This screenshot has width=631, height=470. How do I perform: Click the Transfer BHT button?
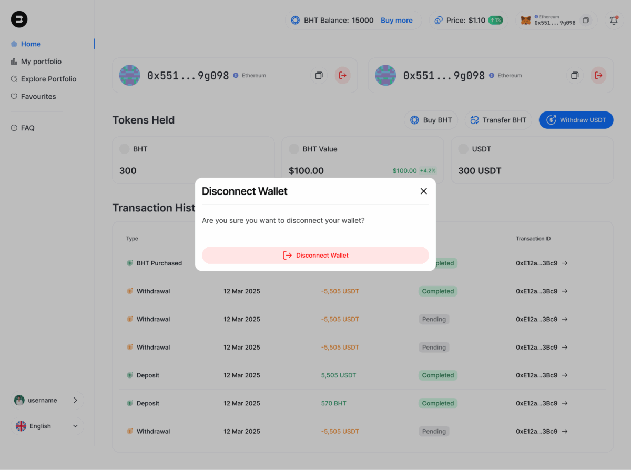498,120
